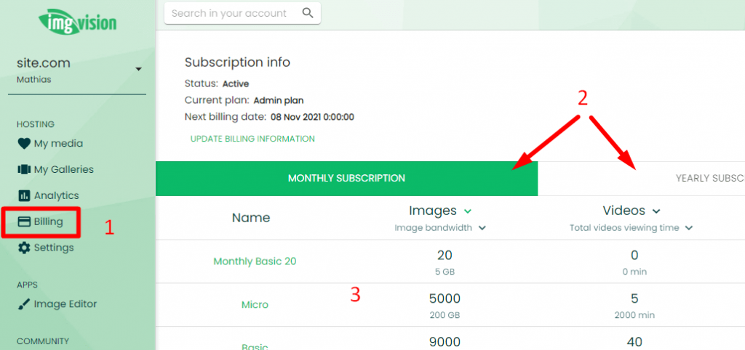Open the Monthly Basic 20 plan
The height and width of the screenshot is (350, 745).
point(255,261)
